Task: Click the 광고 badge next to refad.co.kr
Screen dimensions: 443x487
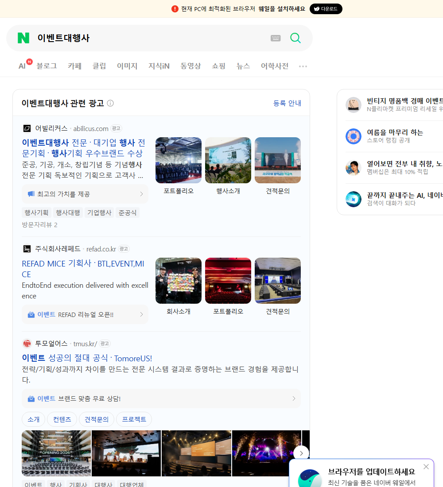Action: tap(124, 249)
